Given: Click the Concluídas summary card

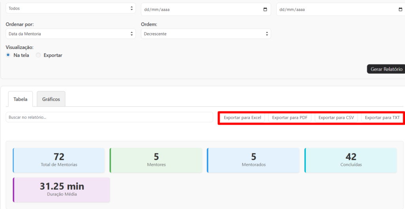Looking at the screenshot, I should pyautogui.click(x=350, y=160).
